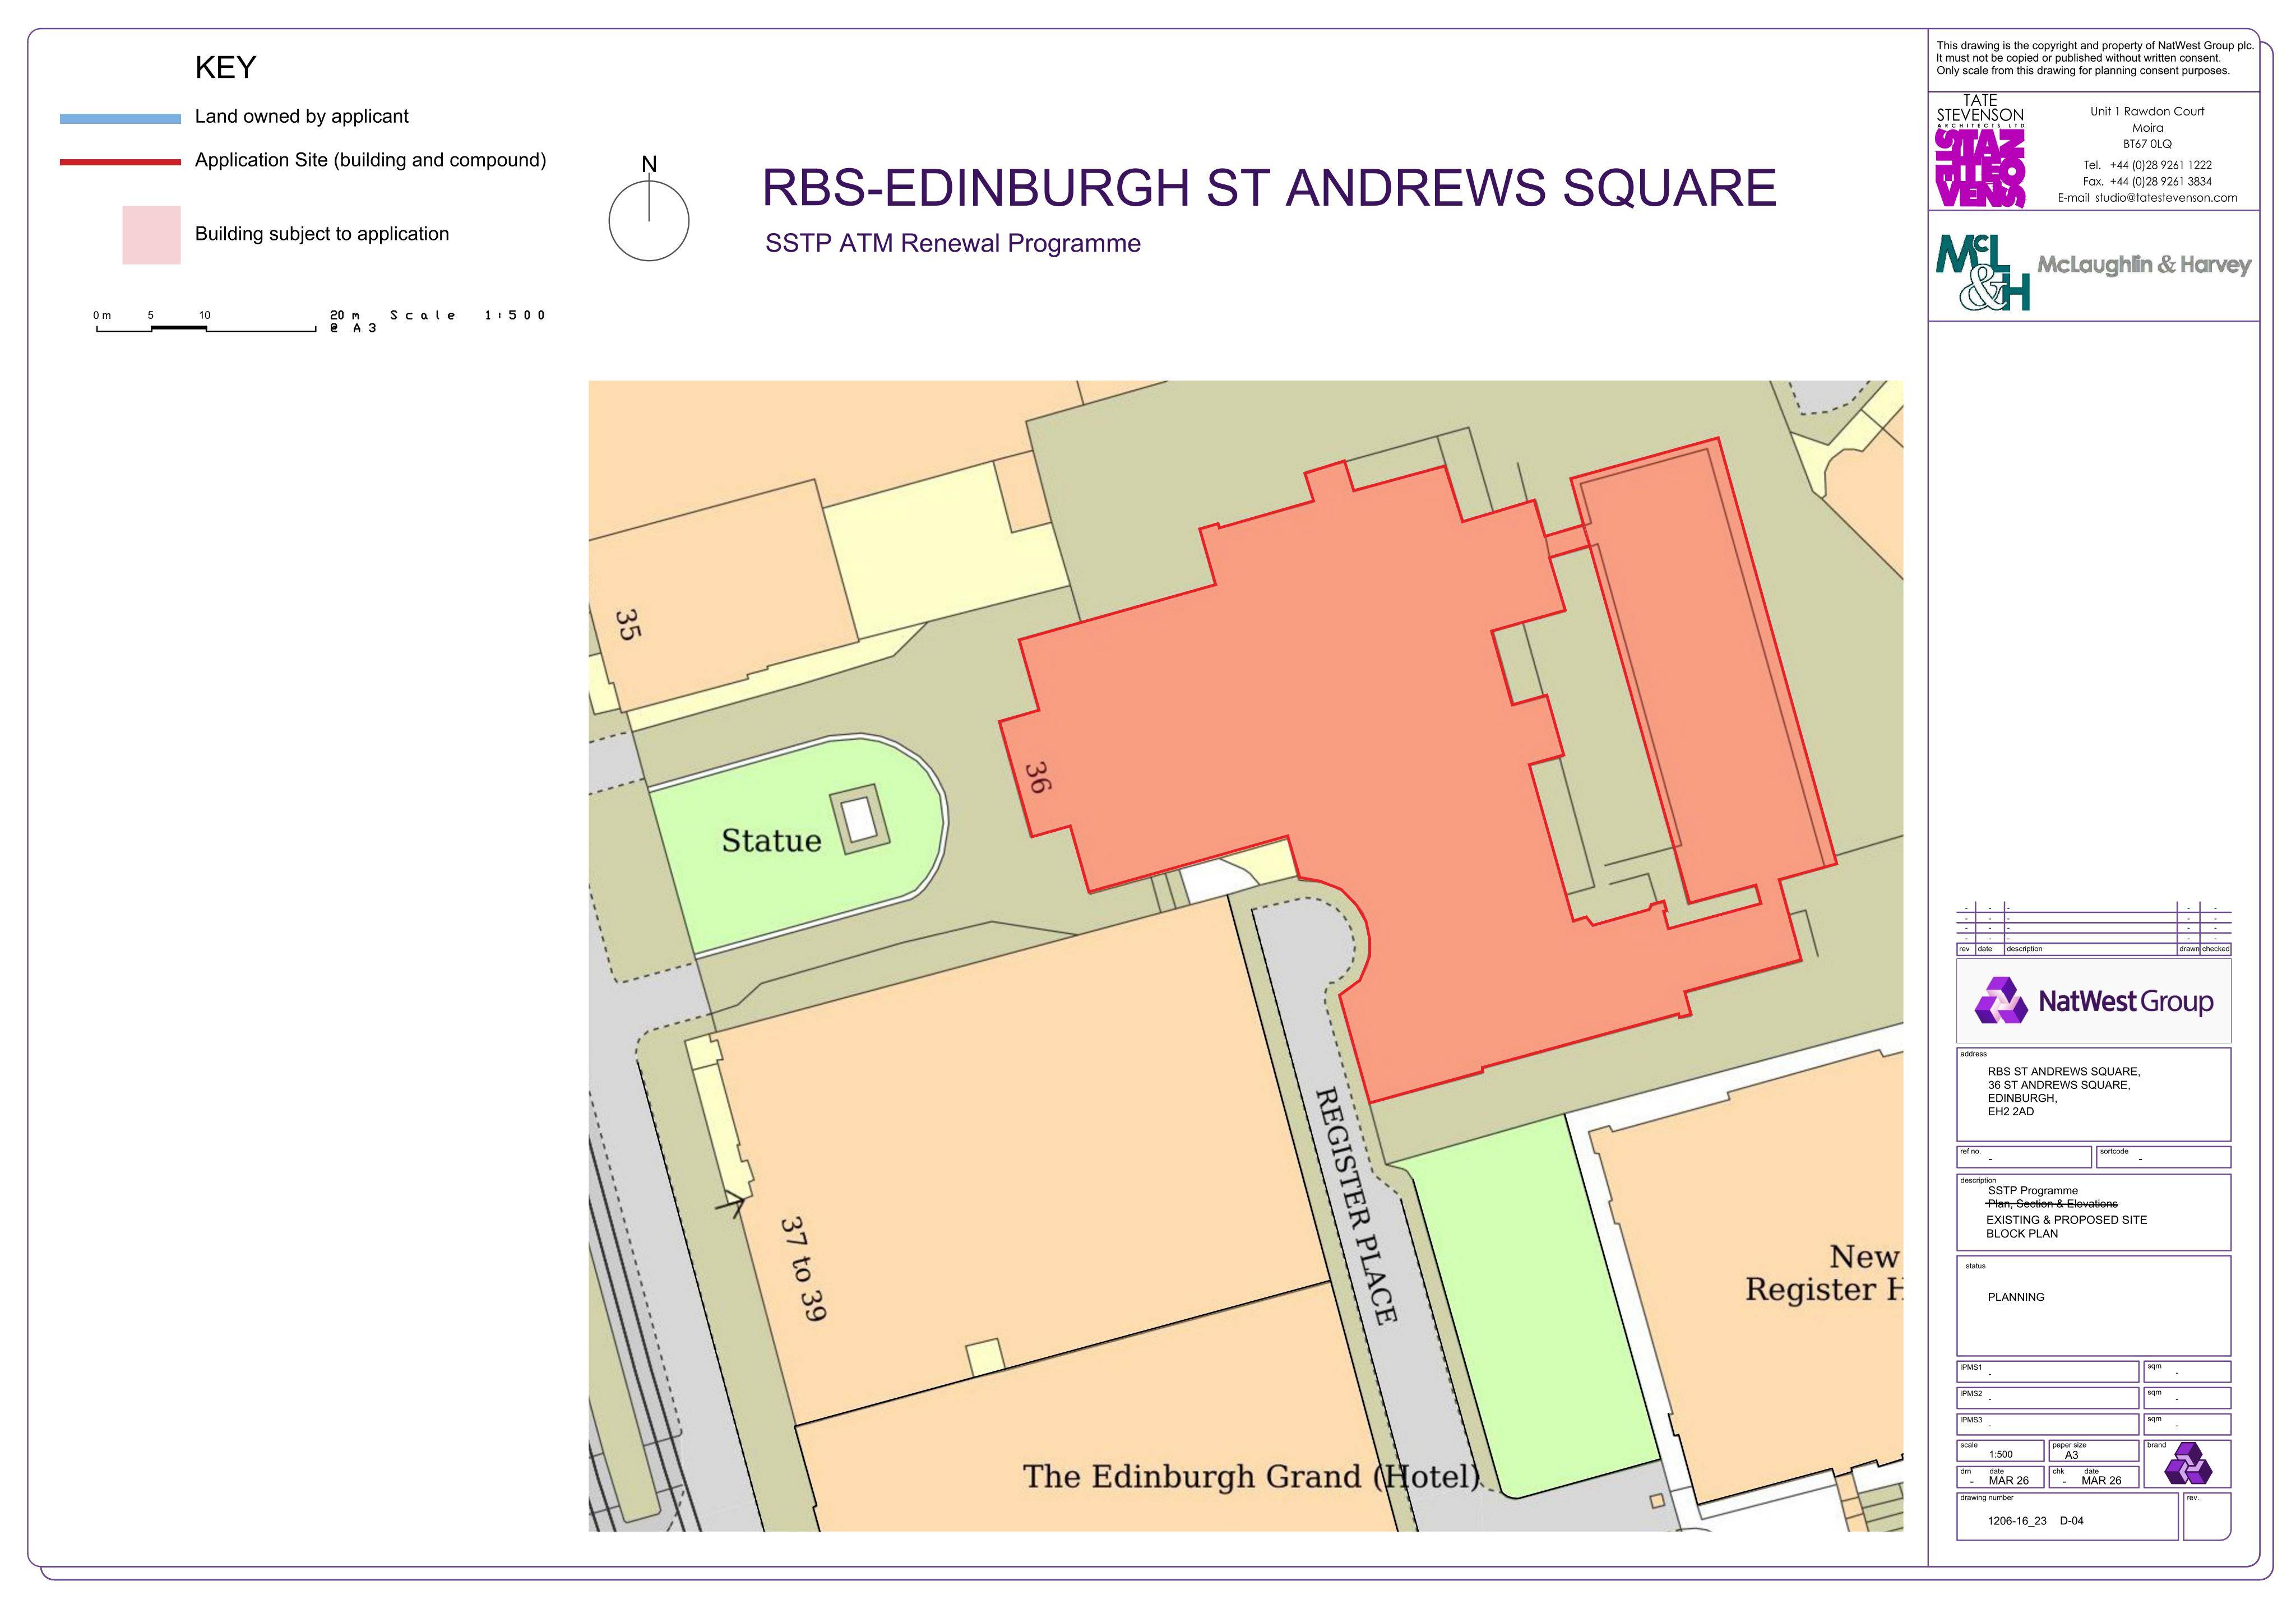Click the statue plinth square on the map
Image resolution: width=2296 pixels, height=1623 pixels.
pos(859,820)
